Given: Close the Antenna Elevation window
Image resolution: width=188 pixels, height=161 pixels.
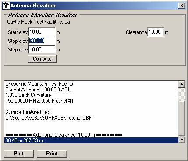Looking at the screenshot, I should 182,6.
